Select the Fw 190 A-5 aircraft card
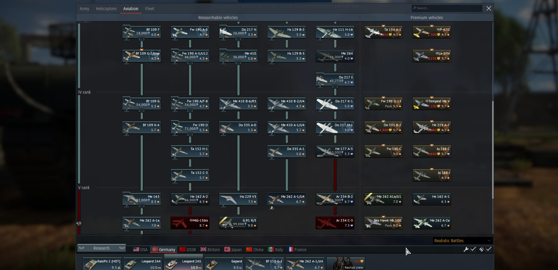The image size is (558, 270). 190,32
